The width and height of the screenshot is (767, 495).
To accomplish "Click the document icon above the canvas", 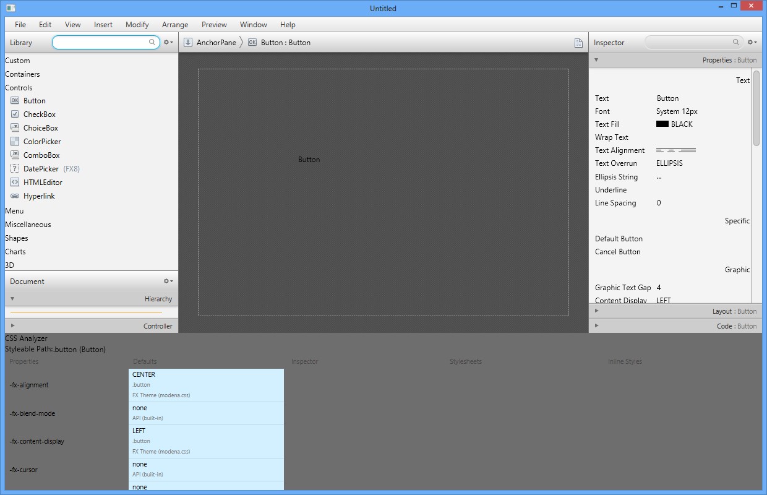I will pyautogui.click(x=578, y=43).
